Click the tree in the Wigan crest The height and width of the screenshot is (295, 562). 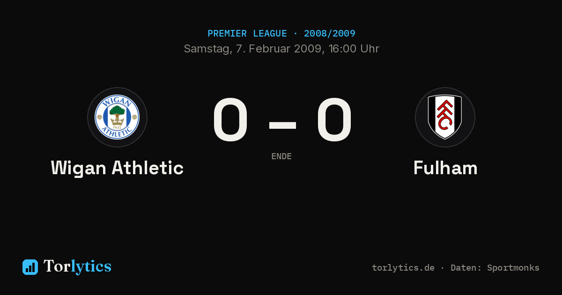click(x=117, y=113)
